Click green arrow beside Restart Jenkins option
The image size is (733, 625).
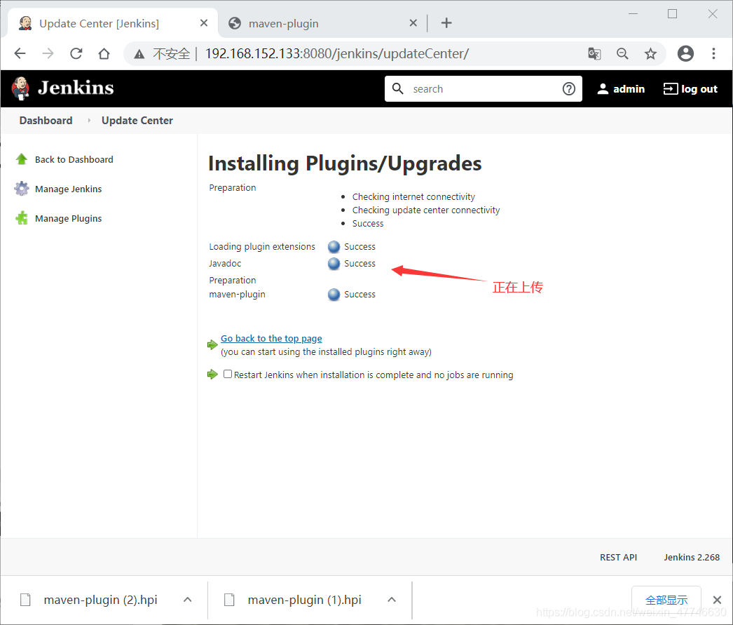[x=212, y=375]
